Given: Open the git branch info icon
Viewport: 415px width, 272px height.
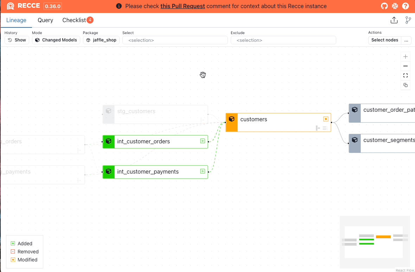Looking at the screenshot, I should pos(408,20).
